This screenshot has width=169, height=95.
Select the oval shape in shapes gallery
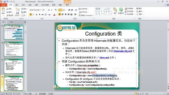(109, 9)
